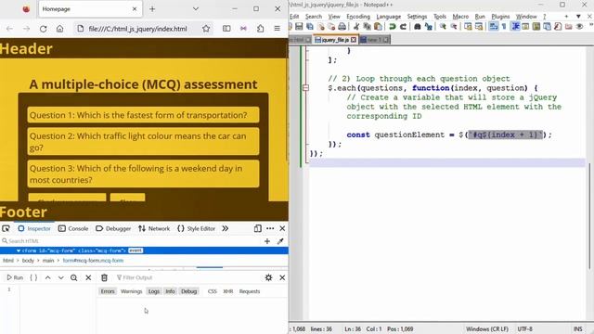594x334 pixels.
Task: Click the event badge on form
Action: 136,250
